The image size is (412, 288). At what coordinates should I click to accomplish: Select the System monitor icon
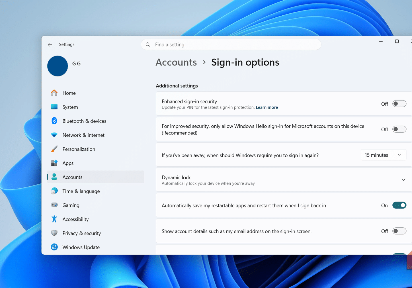pos(54,107)
